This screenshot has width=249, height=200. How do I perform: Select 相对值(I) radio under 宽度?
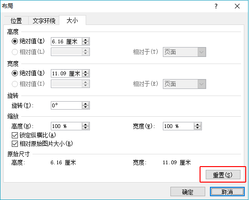28,84
